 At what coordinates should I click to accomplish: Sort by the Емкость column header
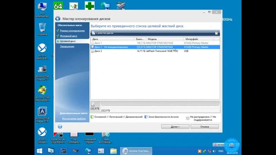pyautogui.click(x=140, y=39)
